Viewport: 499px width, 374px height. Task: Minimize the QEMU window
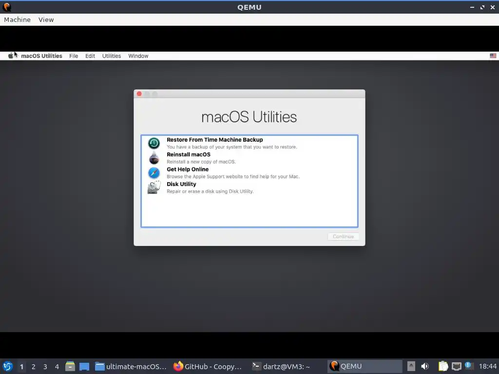click(x=472, y=7)
